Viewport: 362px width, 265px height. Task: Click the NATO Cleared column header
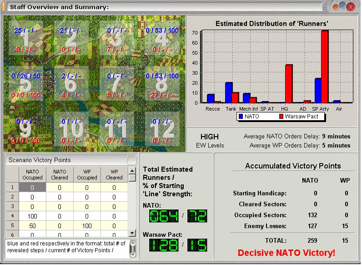(x=60, y=174)
